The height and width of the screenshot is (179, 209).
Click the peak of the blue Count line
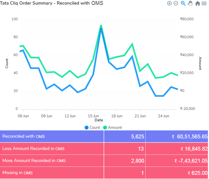[101, 28]
